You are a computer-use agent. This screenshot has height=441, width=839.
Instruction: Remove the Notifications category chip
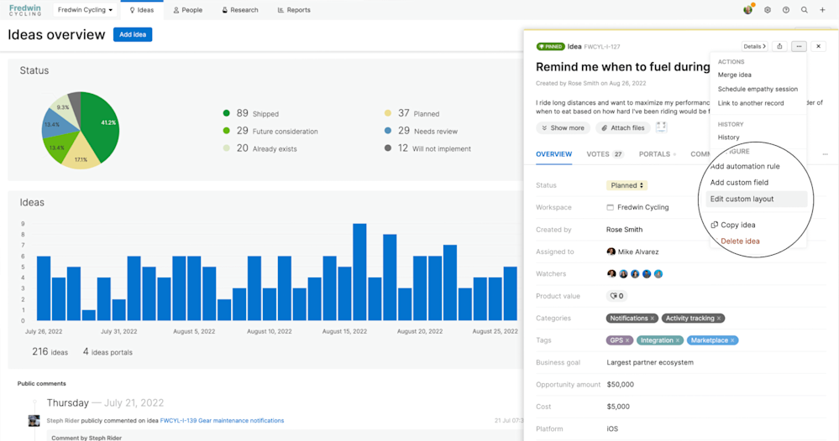653,319
